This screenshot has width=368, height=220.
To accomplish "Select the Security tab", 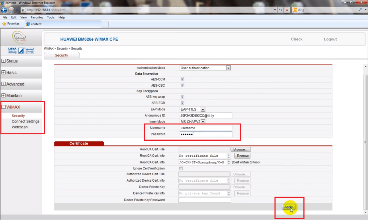I will point(62,55).
